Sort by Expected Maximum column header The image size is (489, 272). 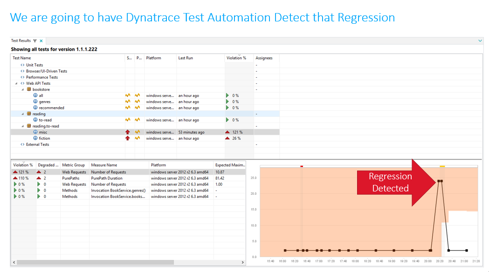230,165
